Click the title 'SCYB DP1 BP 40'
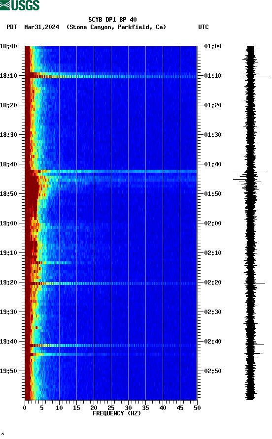The width and height of the screenshot is (272, 439). pyautogui.click(x=112, y=20)
